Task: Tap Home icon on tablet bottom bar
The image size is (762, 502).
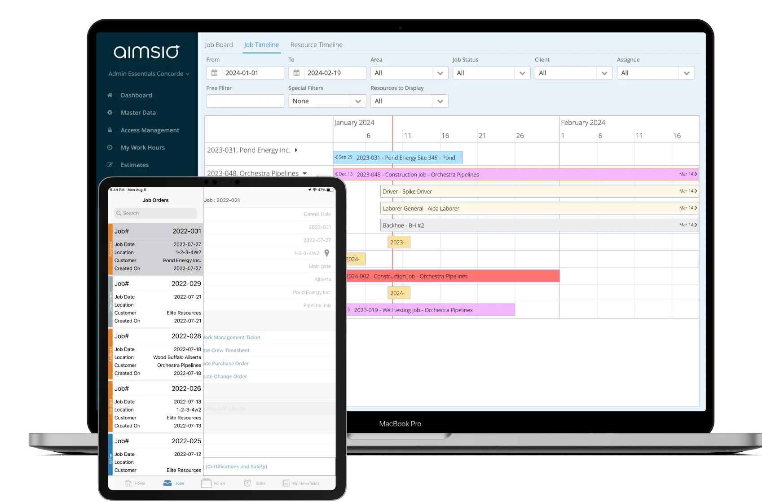Action: (x=128, y=483)
